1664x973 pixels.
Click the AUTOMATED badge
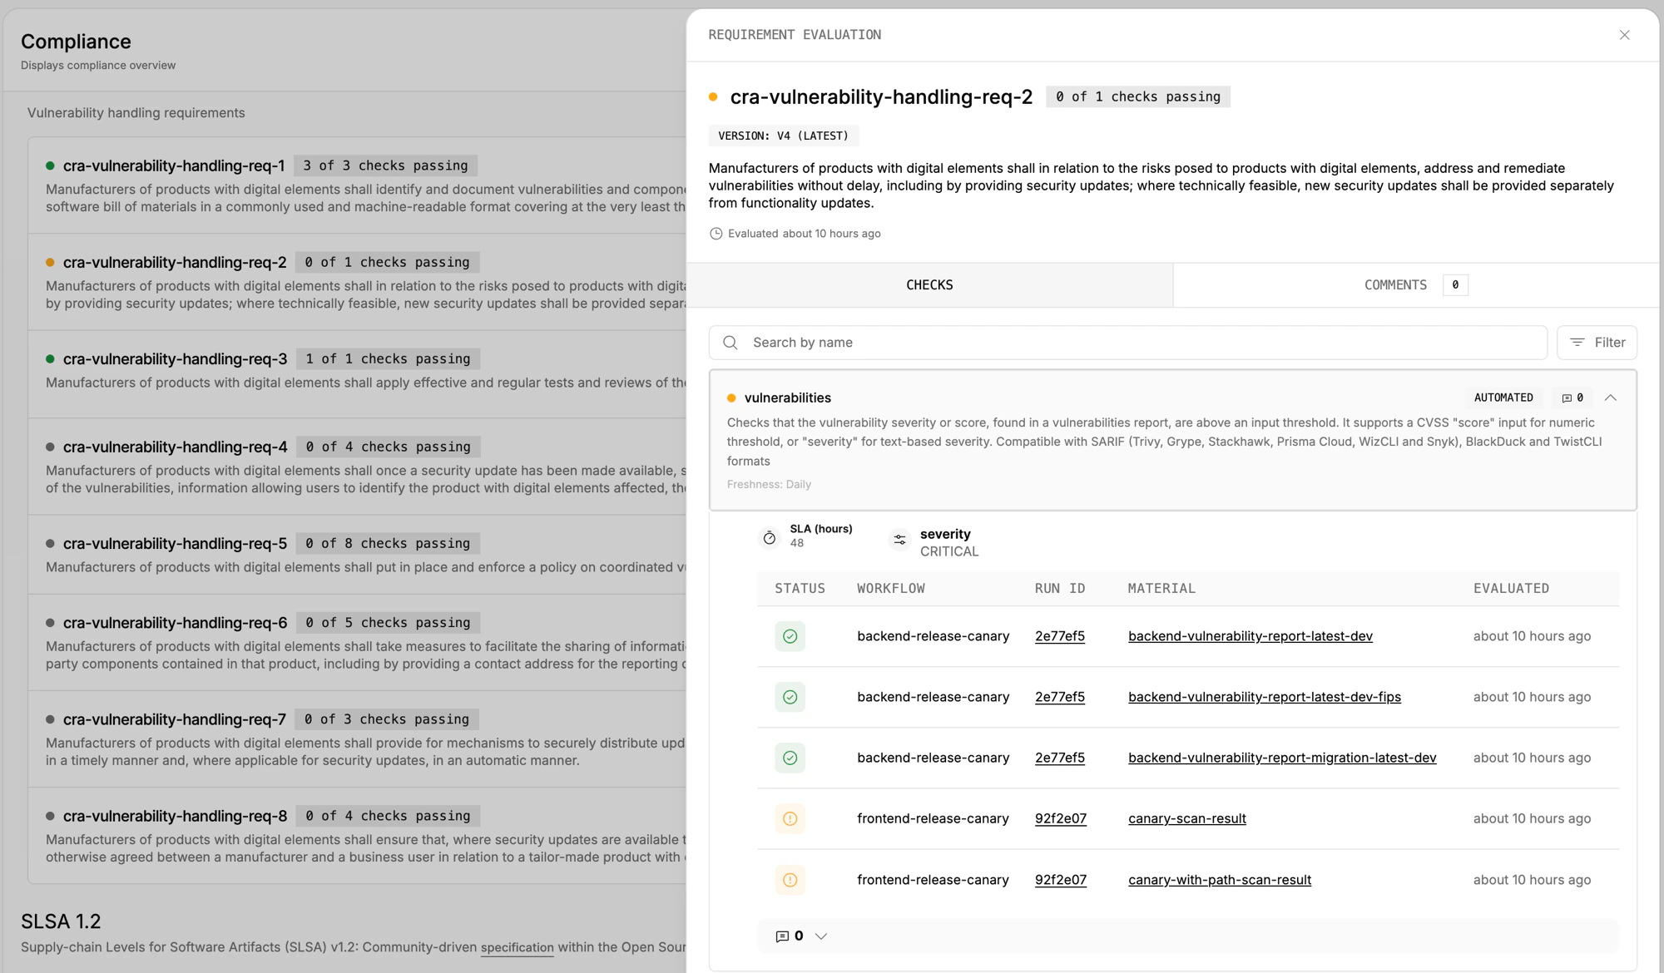tap(1503, 398)
